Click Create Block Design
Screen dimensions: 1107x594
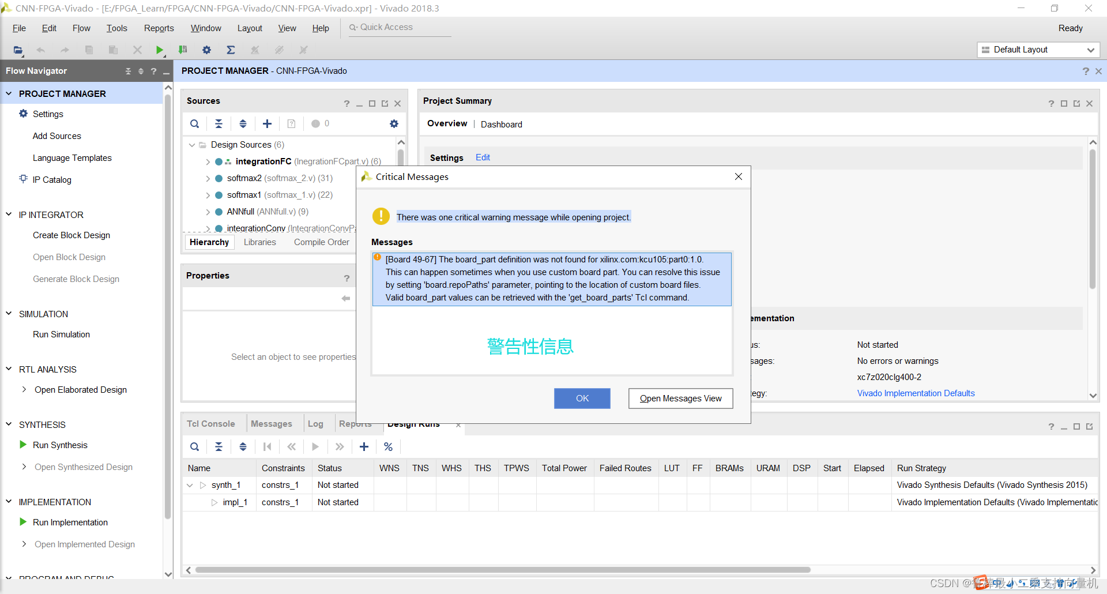(x=71, y=235)
